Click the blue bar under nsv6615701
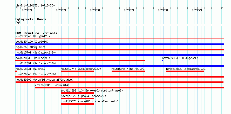 point(119,55)
